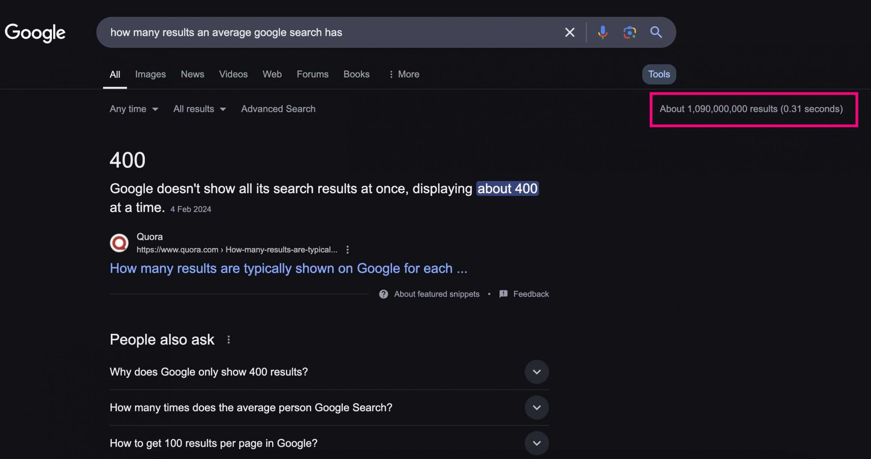Click the Google logo
The image size is (871, 459).
point(35,33)
